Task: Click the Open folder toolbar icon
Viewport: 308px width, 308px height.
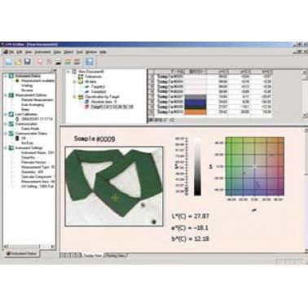Action: 18,62
